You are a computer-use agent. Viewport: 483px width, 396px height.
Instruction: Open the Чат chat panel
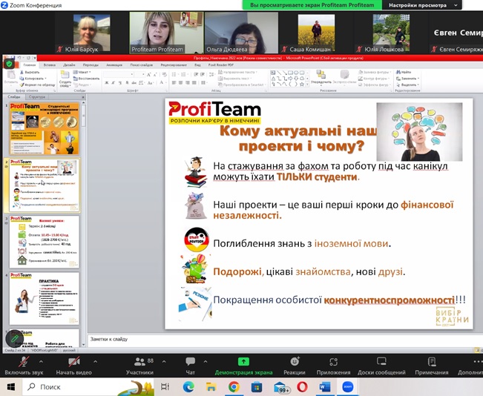click(x=191, y=366)
